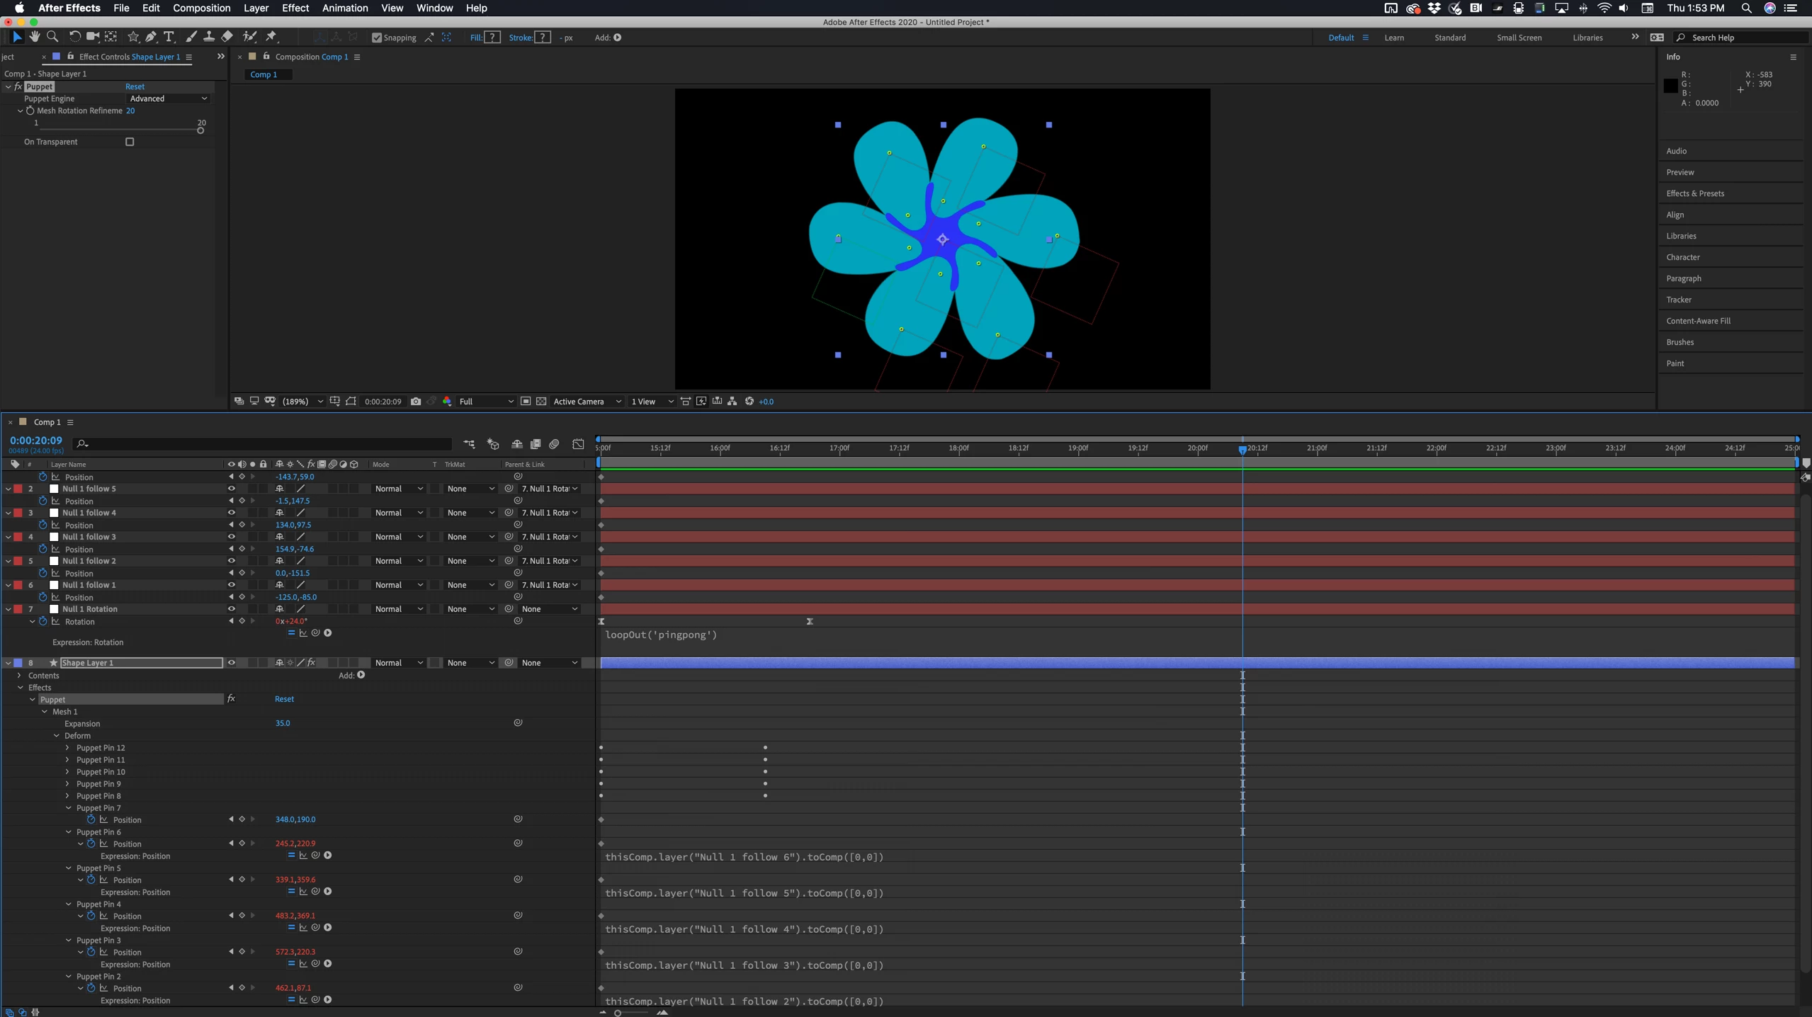
Task: Select the Hand tool
Action: point(34,37)
